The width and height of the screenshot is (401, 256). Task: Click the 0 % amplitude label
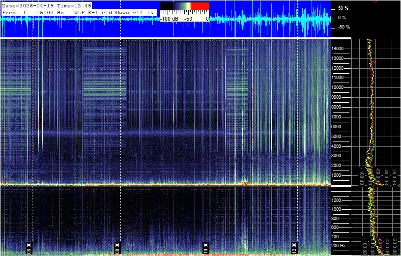pyautogui.click(x=342, y=18)
